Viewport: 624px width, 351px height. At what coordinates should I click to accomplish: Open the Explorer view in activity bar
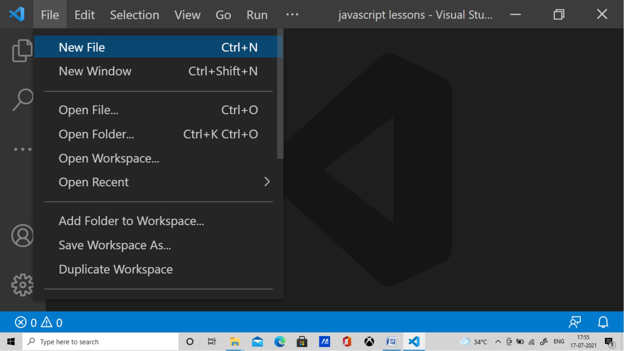pos(22,50)
